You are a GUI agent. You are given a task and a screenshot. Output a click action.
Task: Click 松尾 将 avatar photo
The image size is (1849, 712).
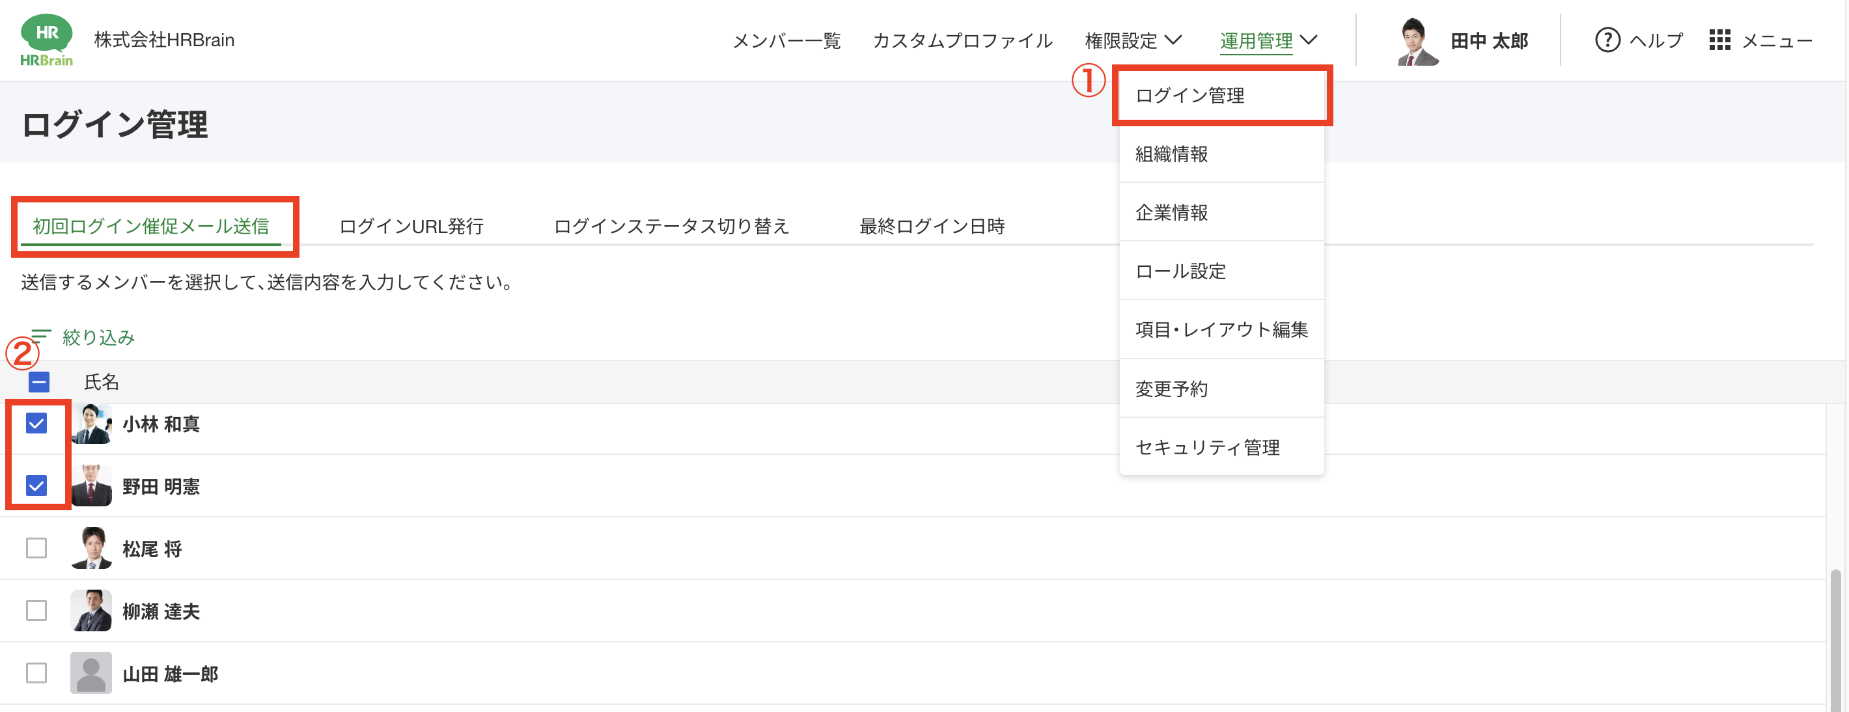pos(91,549)
